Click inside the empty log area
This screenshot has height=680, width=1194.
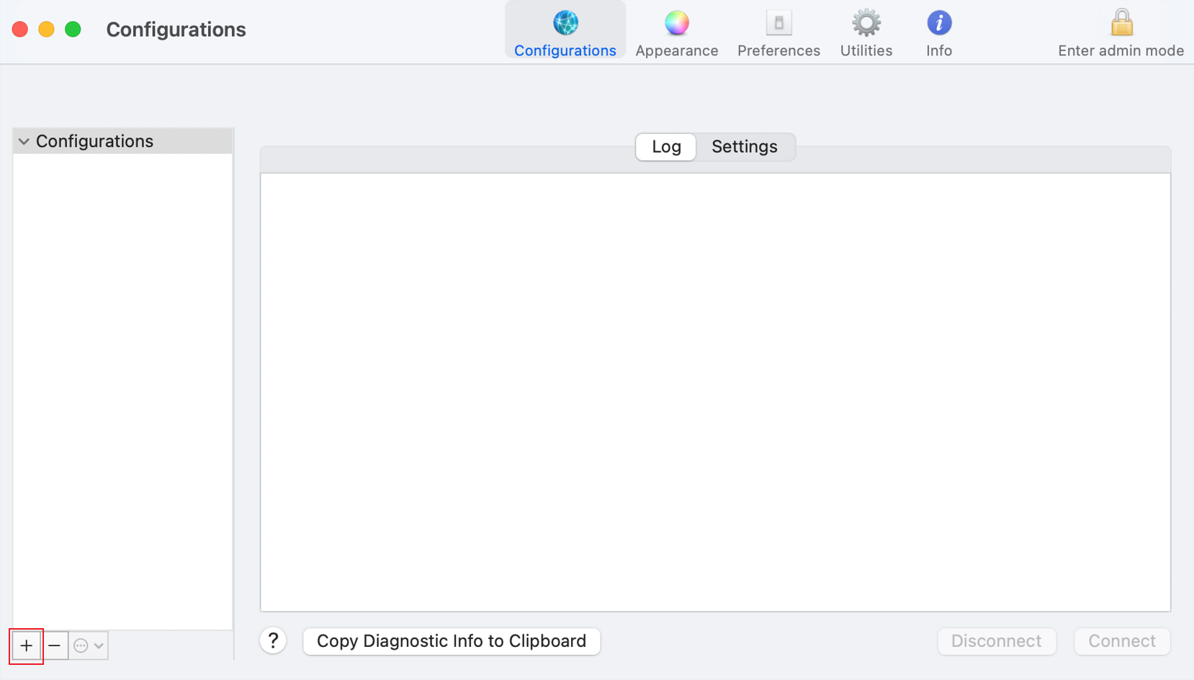[x=715, y=389]
